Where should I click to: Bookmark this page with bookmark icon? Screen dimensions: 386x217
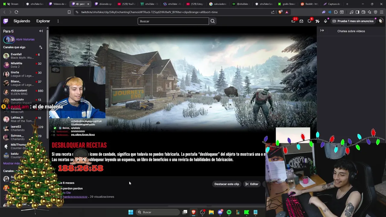click(69, 12)
